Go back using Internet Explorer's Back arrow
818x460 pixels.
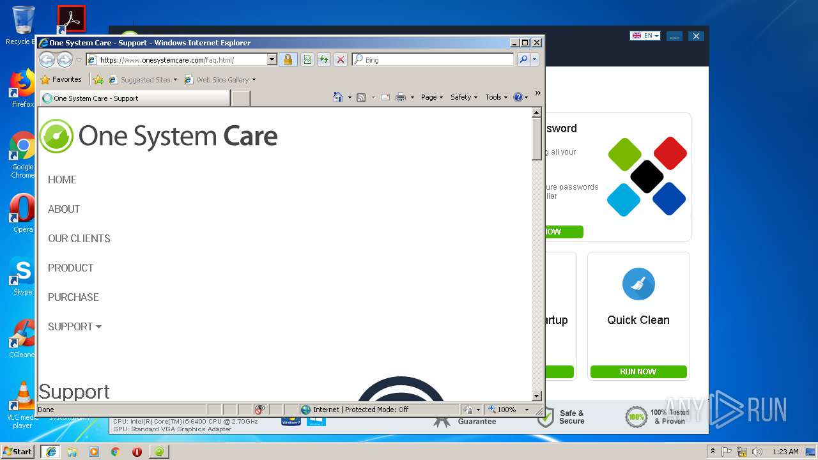pos(47,60)
